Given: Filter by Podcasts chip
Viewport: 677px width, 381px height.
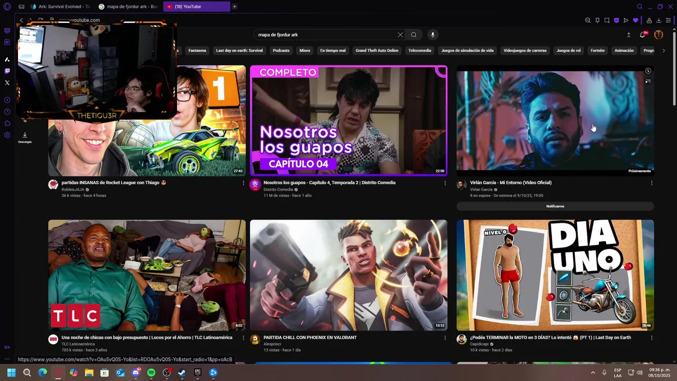Looking at the screenshot, I should coord(281,51).
